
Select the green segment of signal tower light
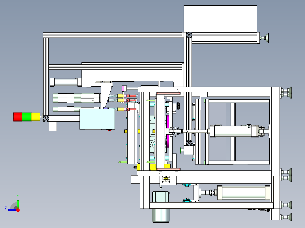(x=27, y=117)
